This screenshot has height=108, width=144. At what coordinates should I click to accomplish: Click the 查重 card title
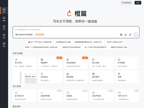119,77
